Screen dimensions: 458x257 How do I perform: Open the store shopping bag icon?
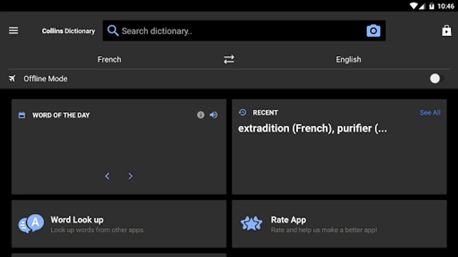click(x=446, y=31)
